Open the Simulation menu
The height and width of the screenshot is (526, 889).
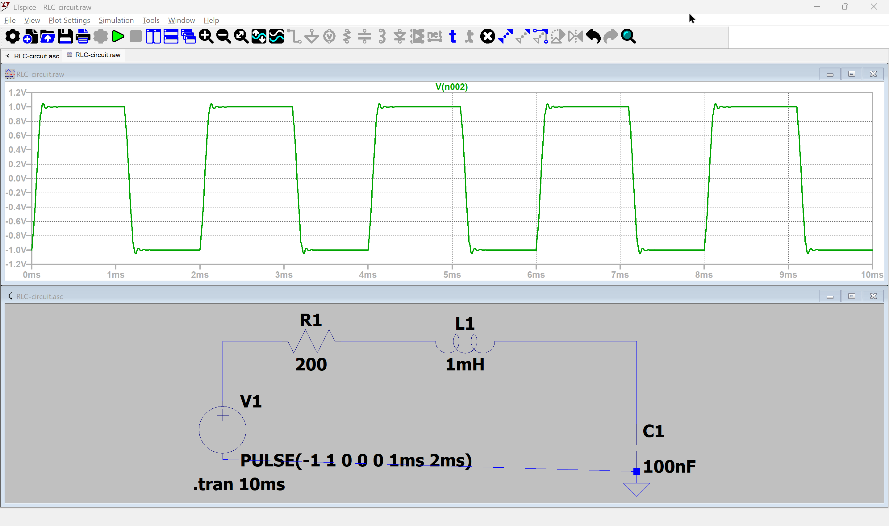pos(116,20)
